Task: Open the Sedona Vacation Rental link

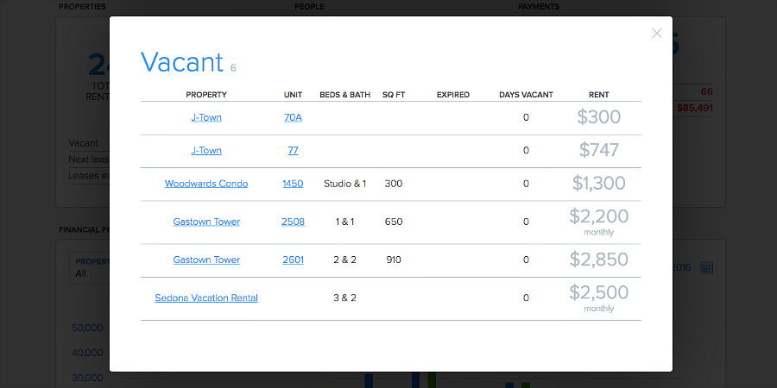Action: (206, 298)
